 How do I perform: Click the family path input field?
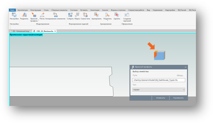click(158, 80)
